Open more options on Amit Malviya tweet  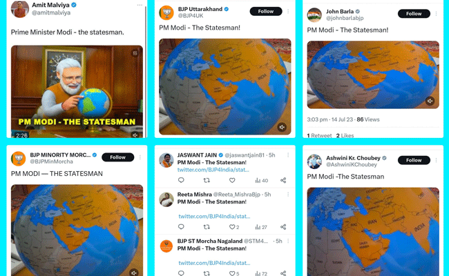(x=140, y=5)
